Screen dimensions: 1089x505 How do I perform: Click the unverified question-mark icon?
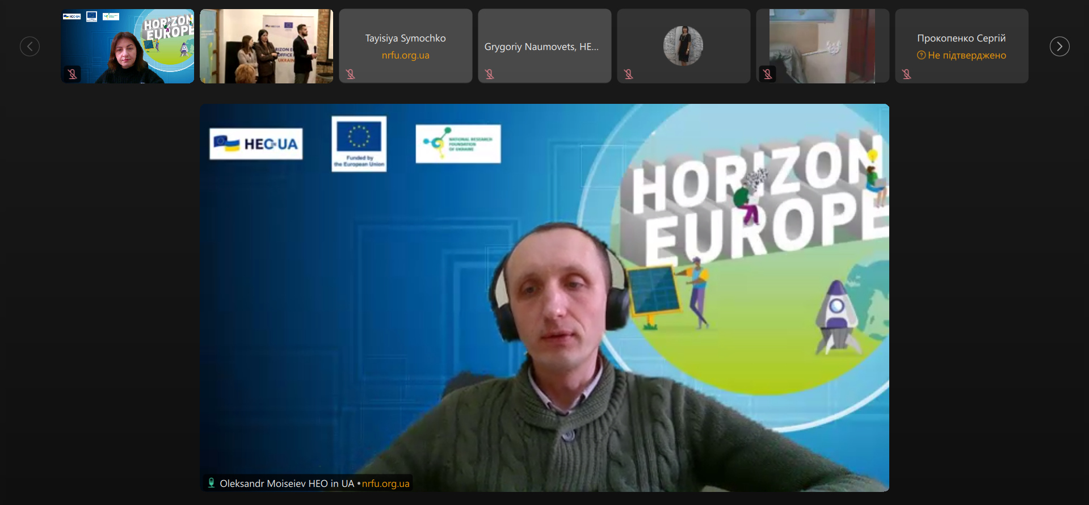(921, 56)
